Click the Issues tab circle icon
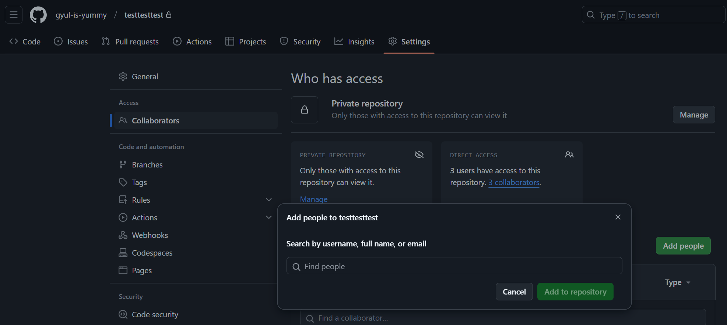The image size is (727, 325). [x=58, y=41]
